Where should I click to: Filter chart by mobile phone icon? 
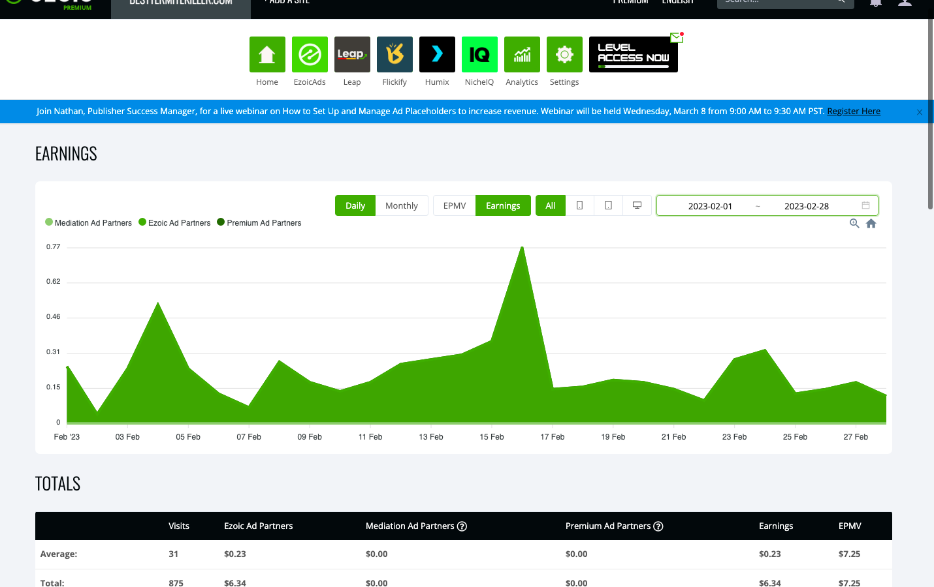tap(579, 205)
